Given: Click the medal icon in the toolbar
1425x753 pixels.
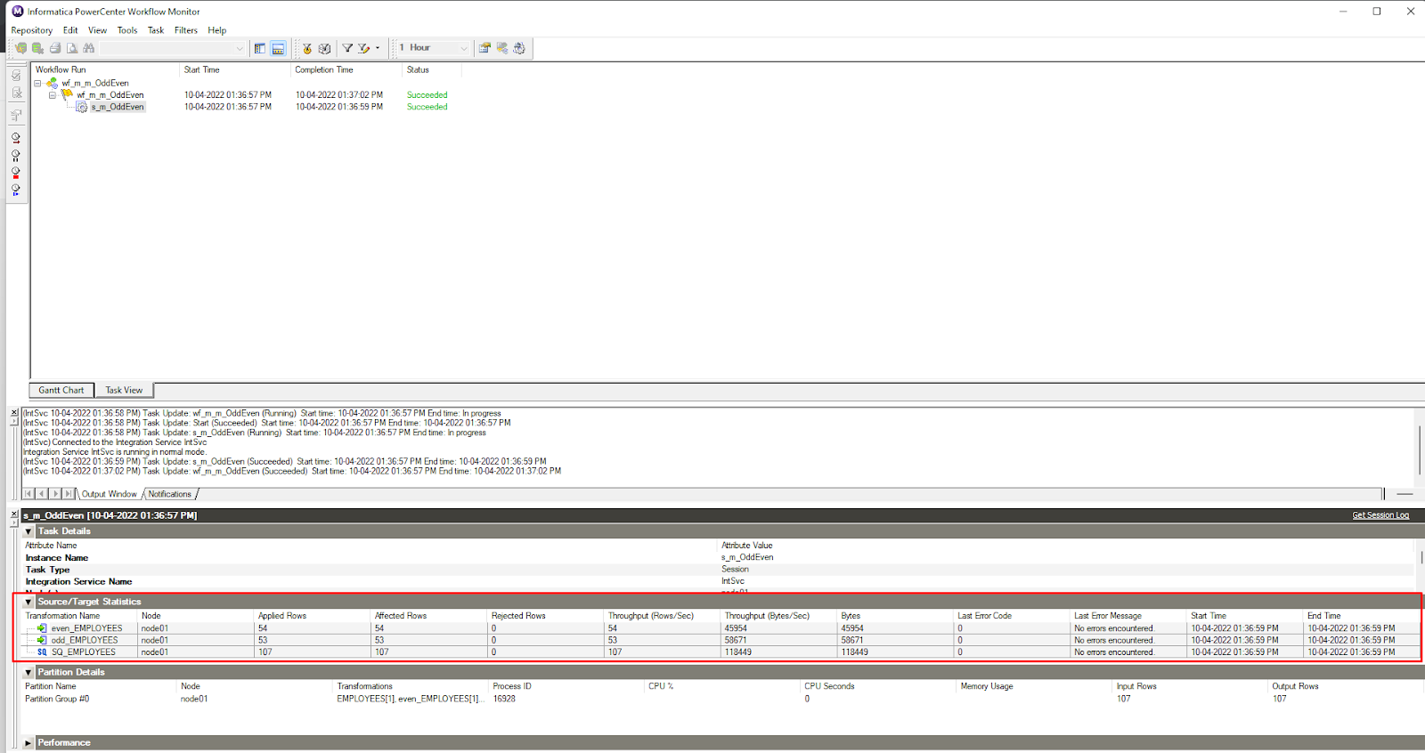Looking at the screenshot, I should [307, 48].
